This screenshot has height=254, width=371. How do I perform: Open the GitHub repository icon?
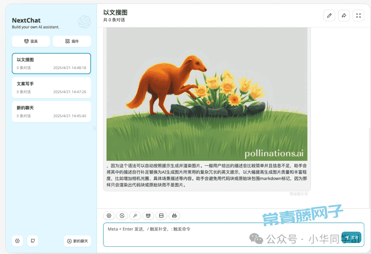[33, 241]
